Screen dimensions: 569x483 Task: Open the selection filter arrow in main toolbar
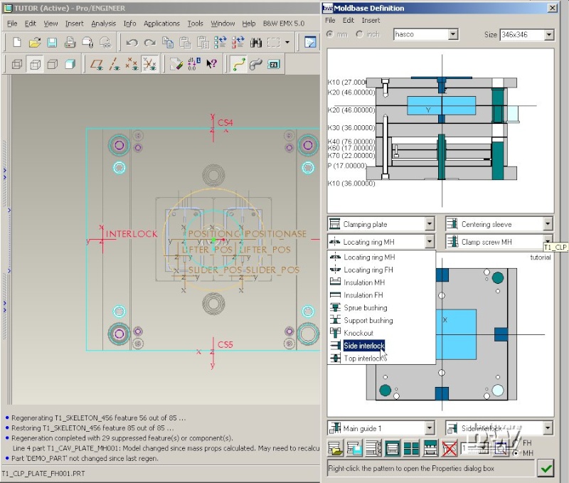(x=287, y=43)
